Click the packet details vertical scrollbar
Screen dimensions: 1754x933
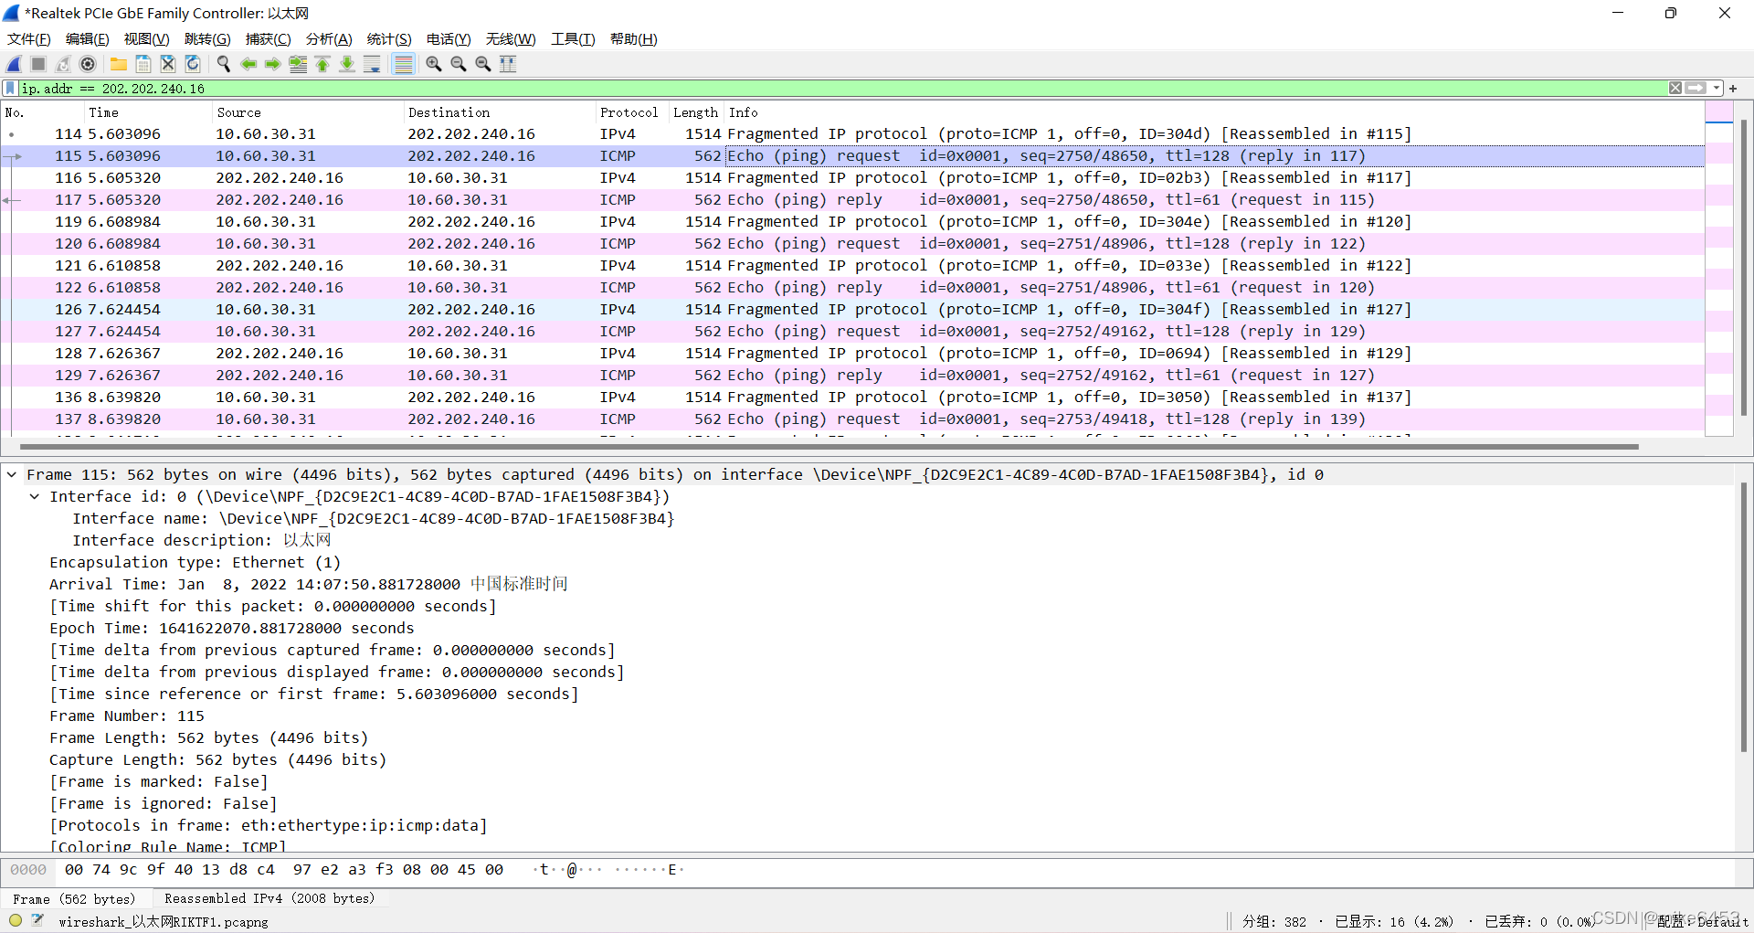(1743, 617)
